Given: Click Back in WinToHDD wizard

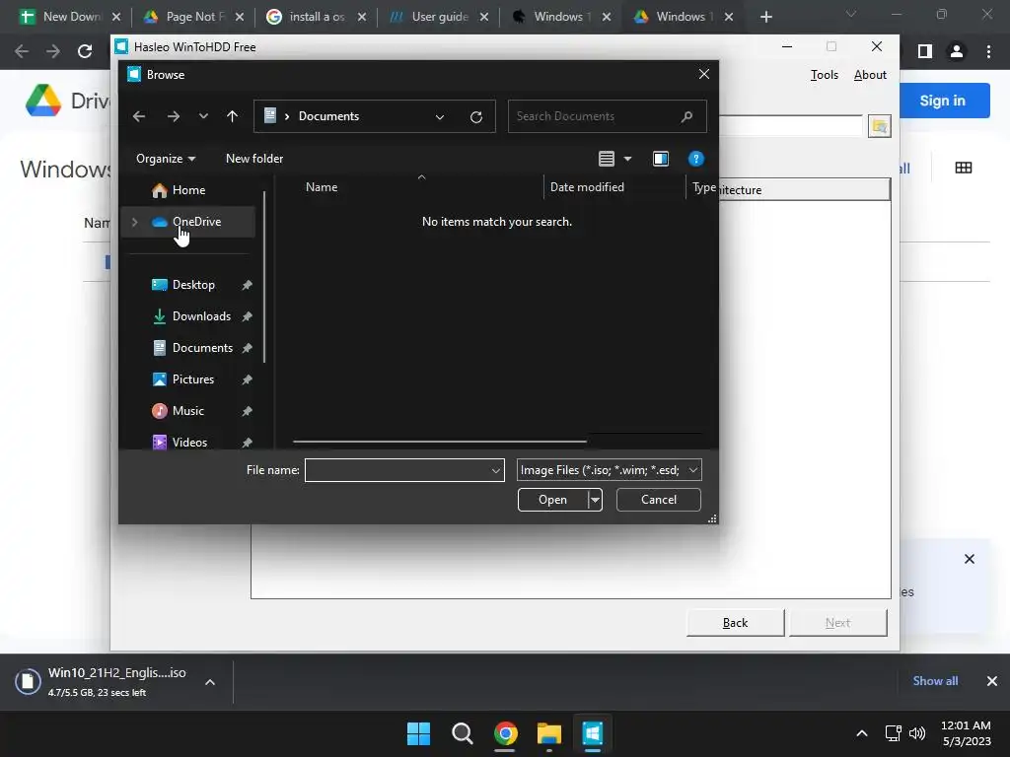Looking at the screenshot, I should coord(735,623).
